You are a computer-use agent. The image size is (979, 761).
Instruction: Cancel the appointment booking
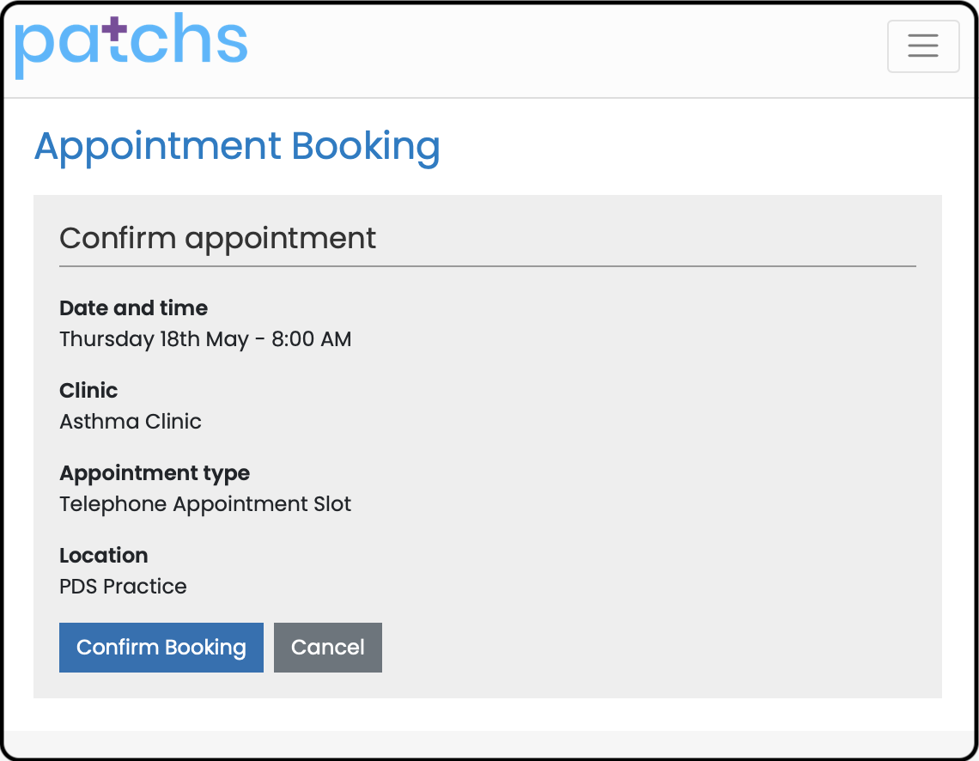click(328, 648)
